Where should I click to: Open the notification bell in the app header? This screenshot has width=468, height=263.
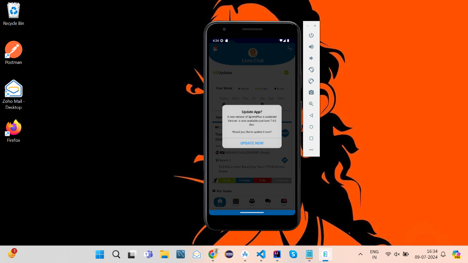tap(215, 48)
